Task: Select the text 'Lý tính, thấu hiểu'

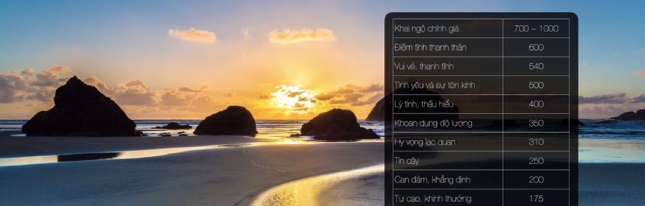Action: click(x=424, y=104)
